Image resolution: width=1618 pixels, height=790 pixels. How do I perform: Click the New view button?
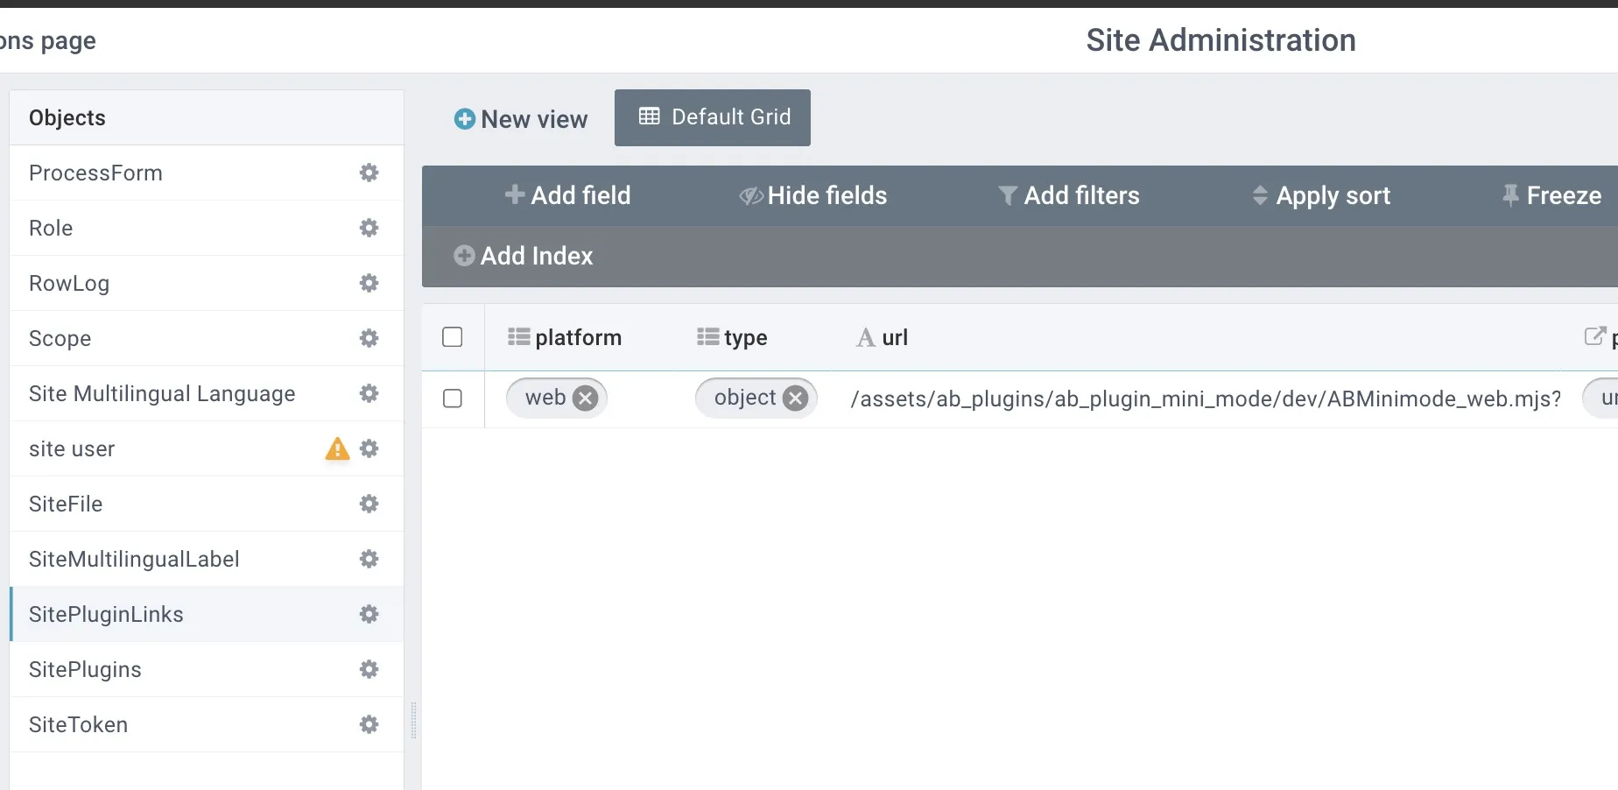coord(521,119)
